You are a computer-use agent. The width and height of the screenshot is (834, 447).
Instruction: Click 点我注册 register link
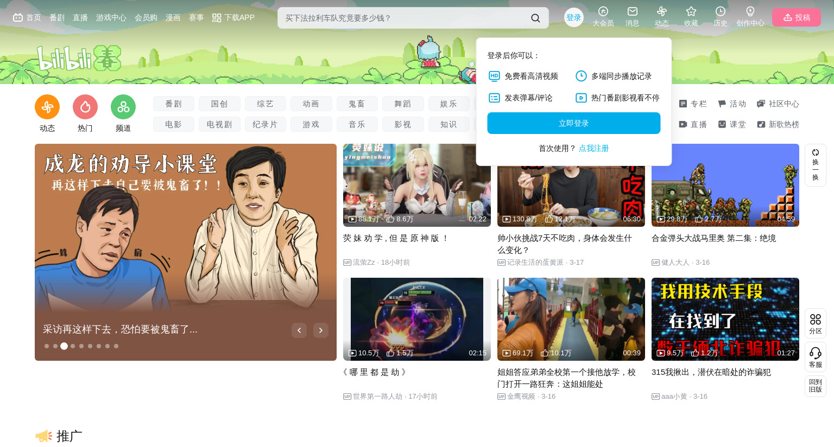(594, 148)
